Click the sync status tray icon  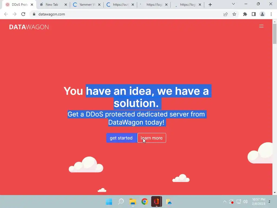[x=231, y=201]
